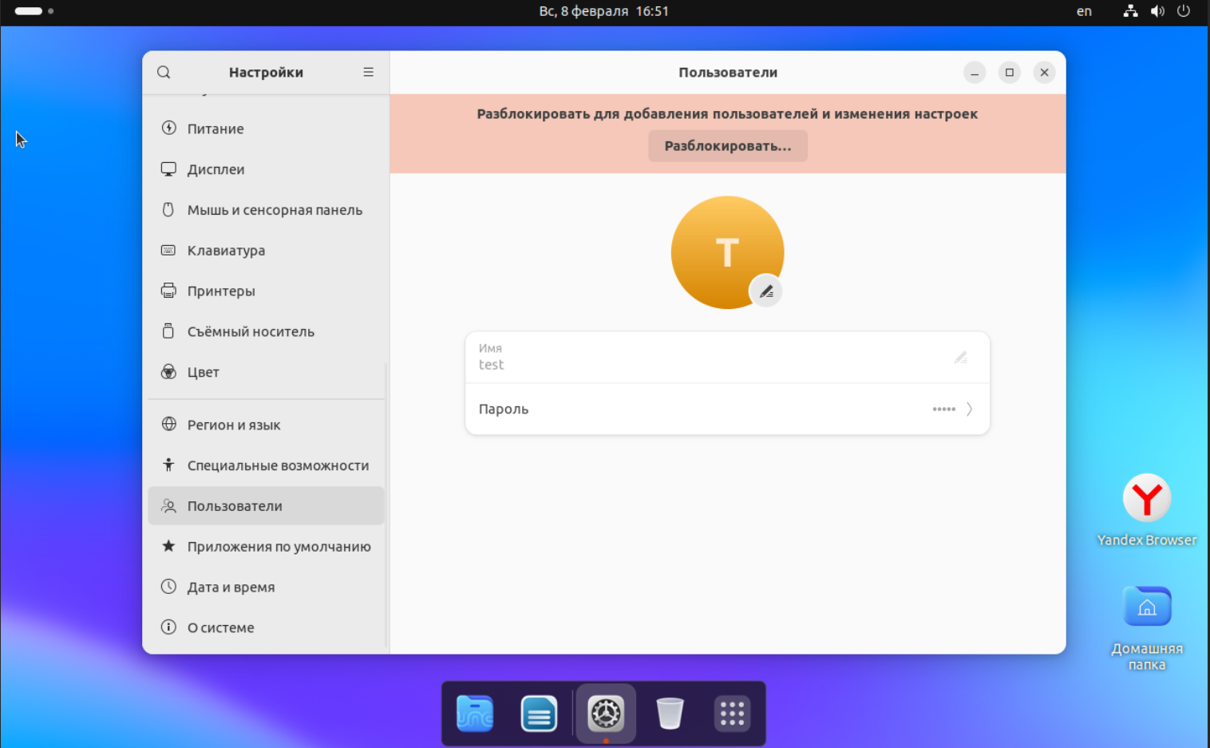
Task: Go to Клавиатура settings
Action: (226, 251)
